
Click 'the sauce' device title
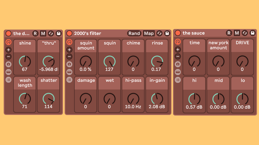(194, 33)
